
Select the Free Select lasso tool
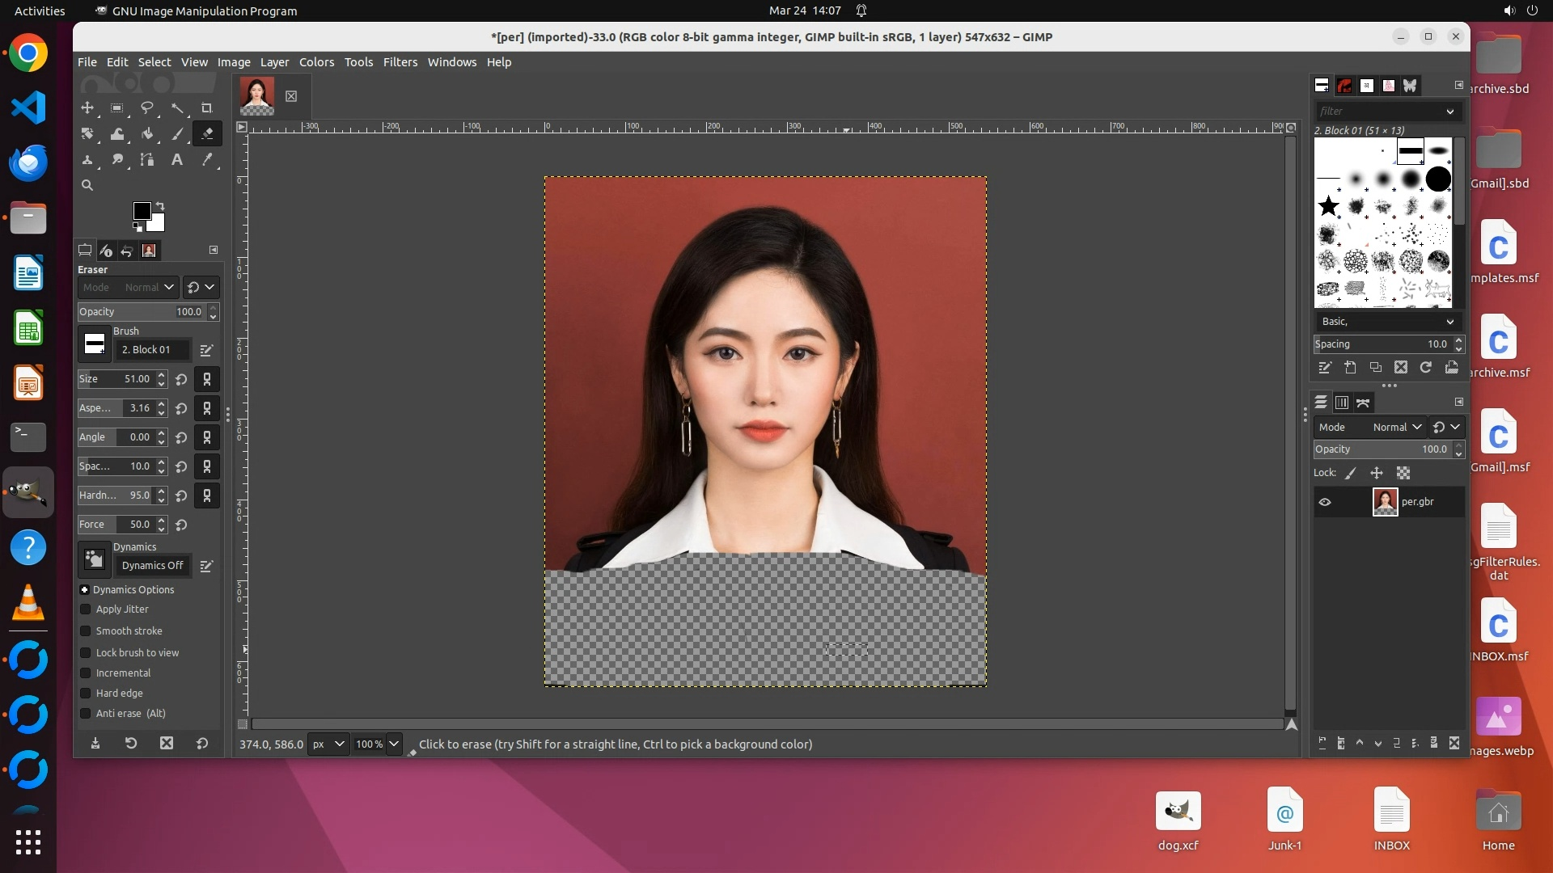[147, 108]
